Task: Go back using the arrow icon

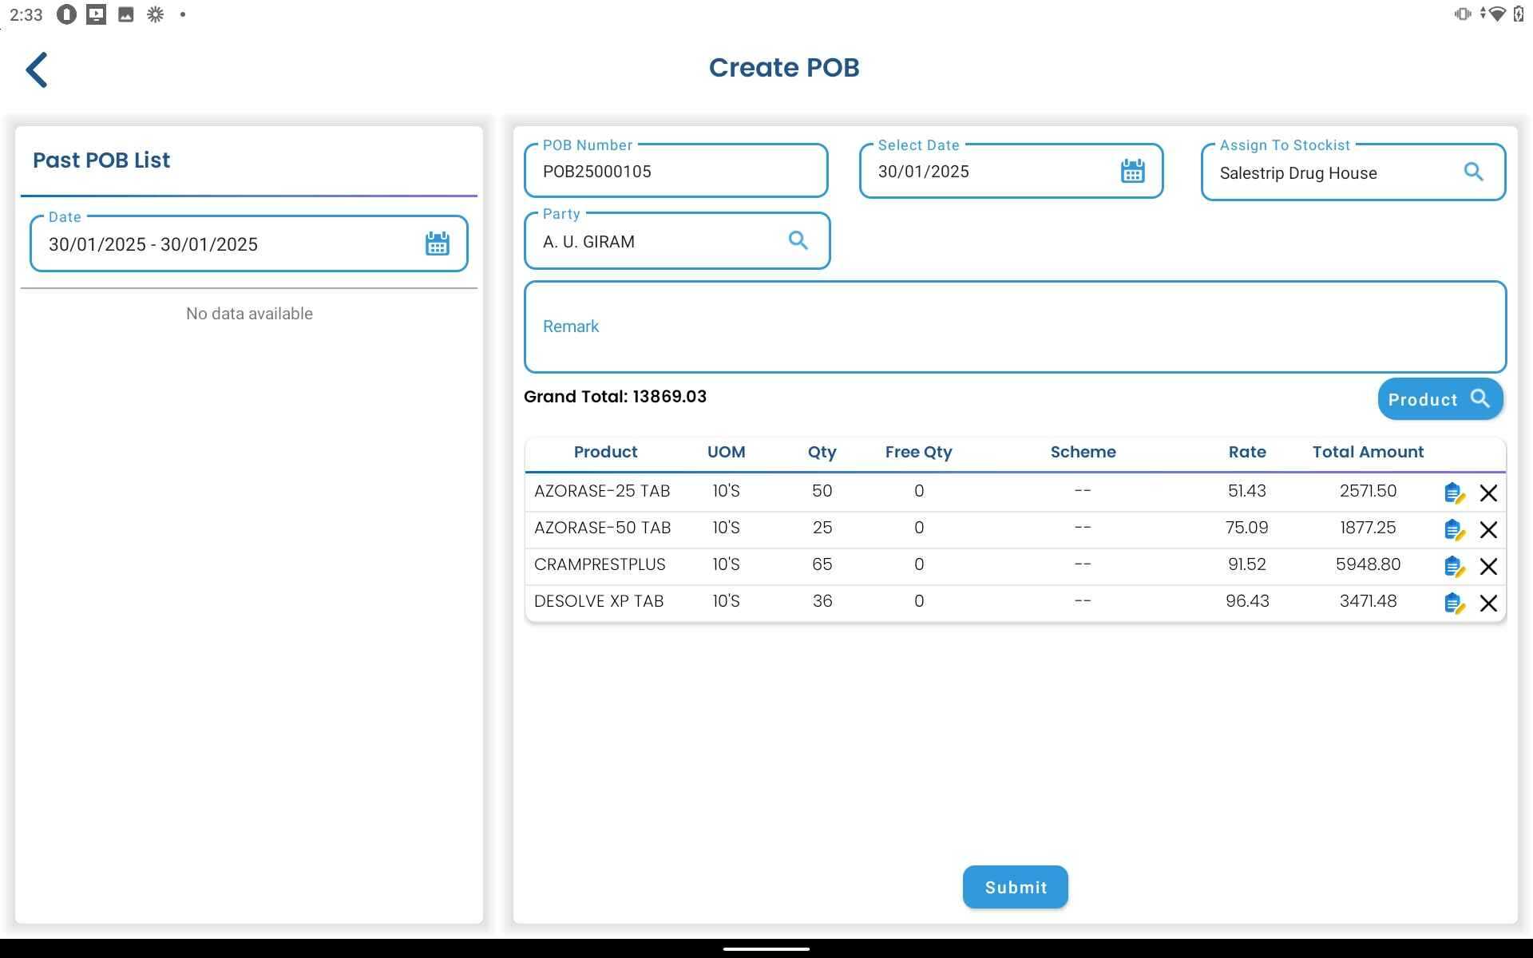Action: tap(37, 70)
